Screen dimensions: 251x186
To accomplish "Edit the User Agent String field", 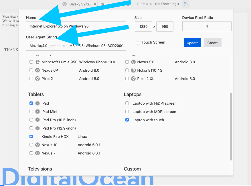I will (76, 46).
